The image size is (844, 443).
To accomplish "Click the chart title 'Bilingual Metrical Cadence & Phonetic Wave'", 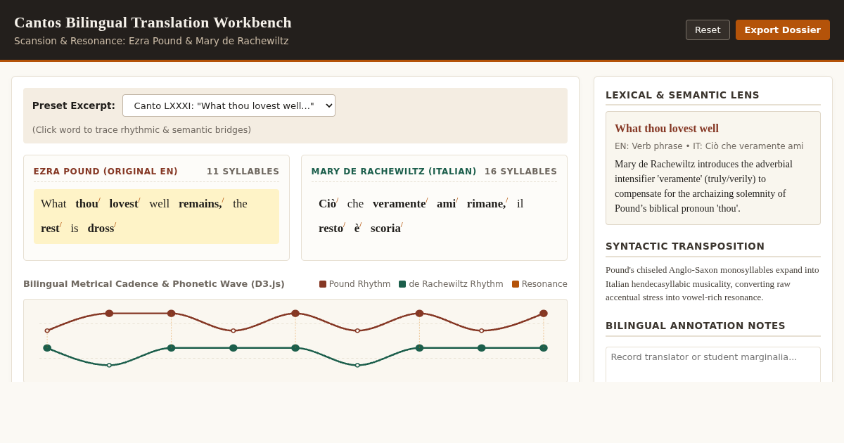I will pos(154,284).
